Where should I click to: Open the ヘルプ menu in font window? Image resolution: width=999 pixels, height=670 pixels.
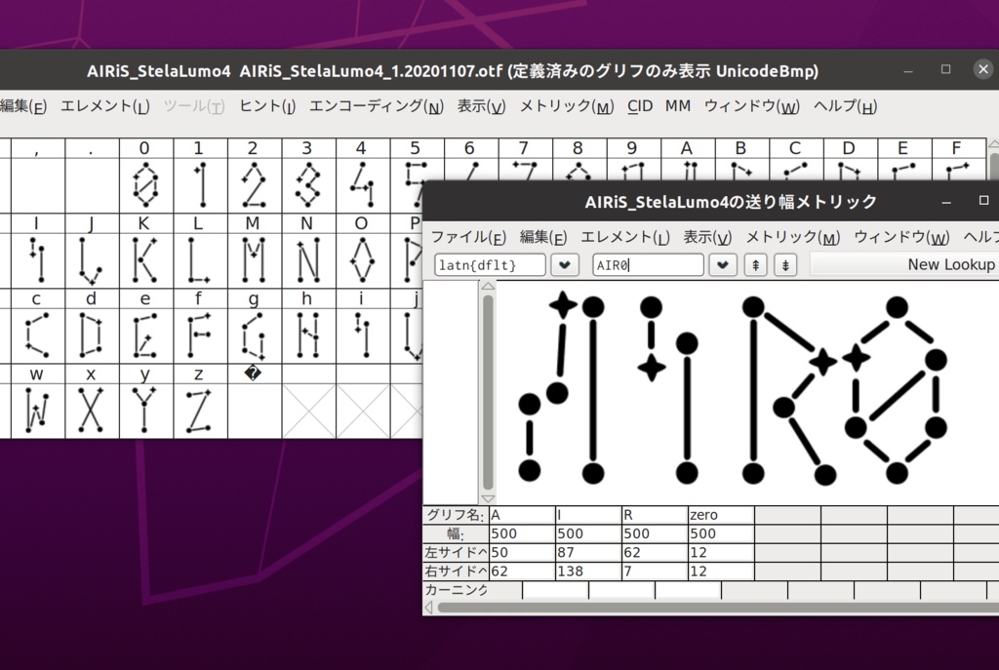[x=845, y=106]
